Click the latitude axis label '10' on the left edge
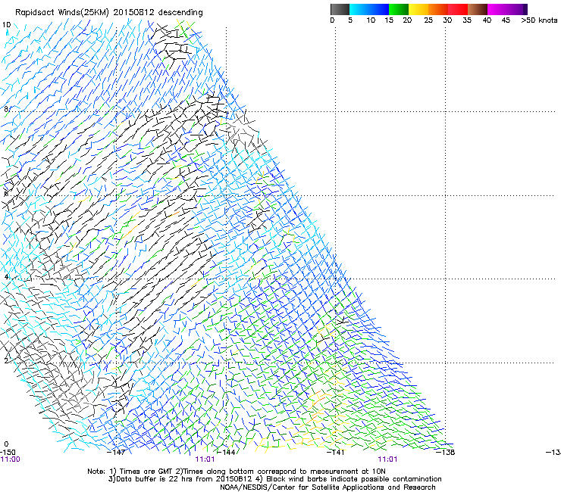Screen dimensions: 561x492 (6, 25)
